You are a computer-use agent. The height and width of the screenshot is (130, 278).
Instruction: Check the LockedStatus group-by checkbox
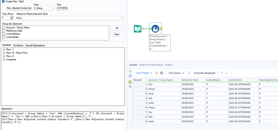(4, 34)
